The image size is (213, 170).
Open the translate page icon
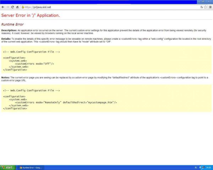202,7
